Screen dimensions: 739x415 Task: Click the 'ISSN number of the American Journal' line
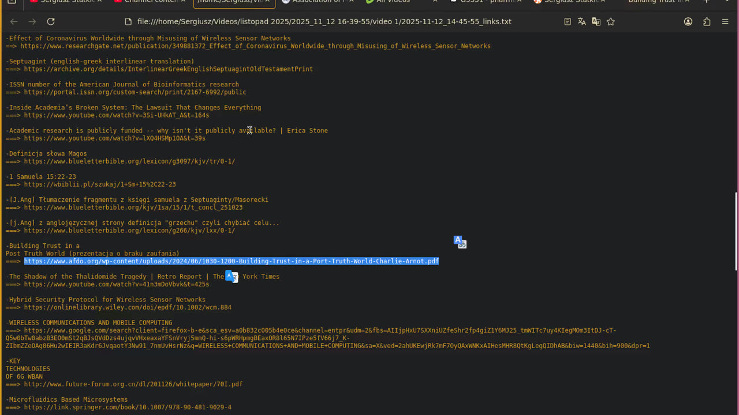click(122, 84)
